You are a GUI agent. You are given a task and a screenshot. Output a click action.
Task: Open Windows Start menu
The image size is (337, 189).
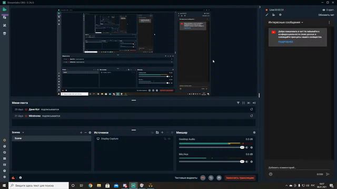[x=4, y=185]
